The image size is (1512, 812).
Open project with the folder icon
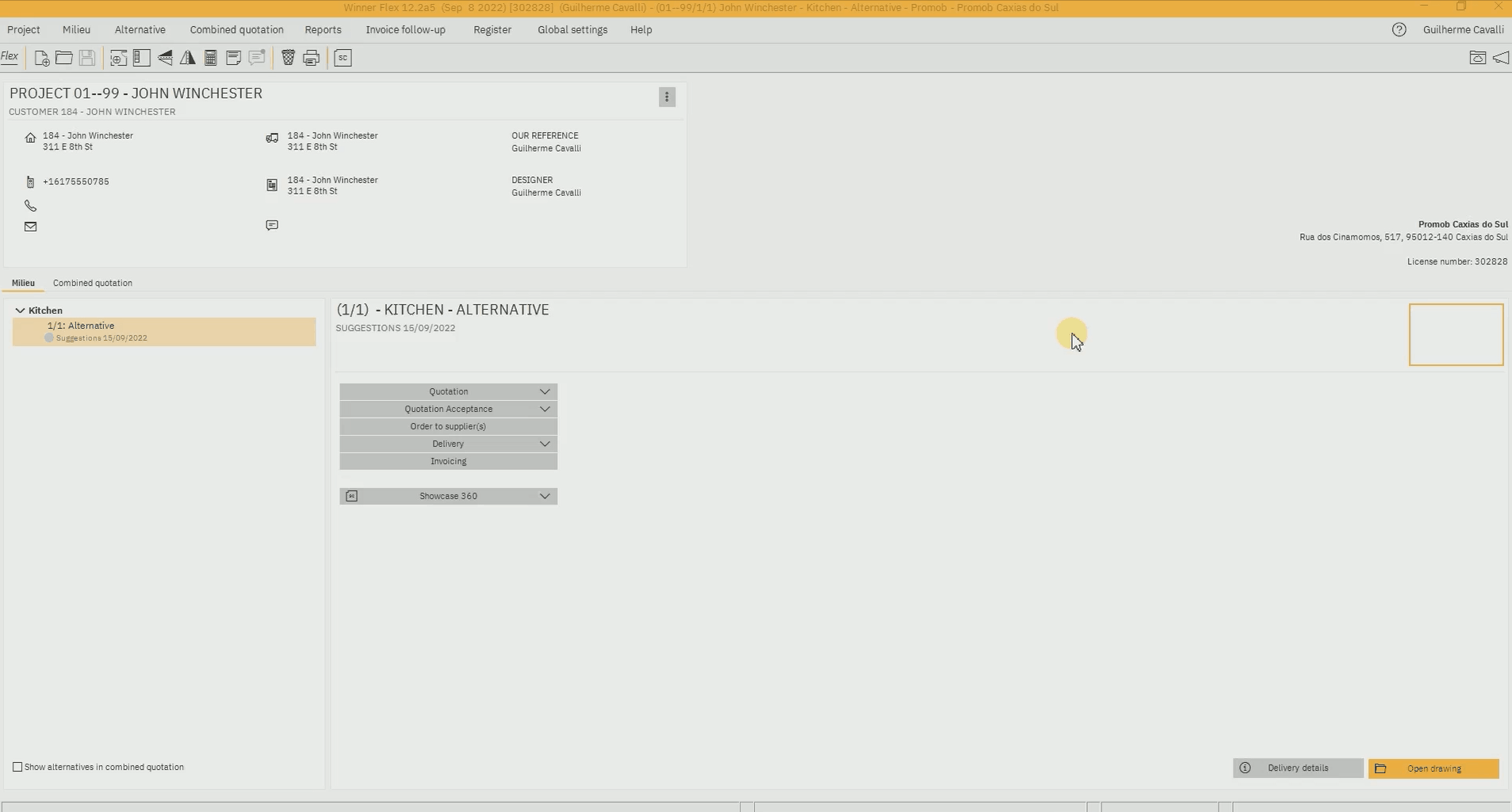click(64, 58)
